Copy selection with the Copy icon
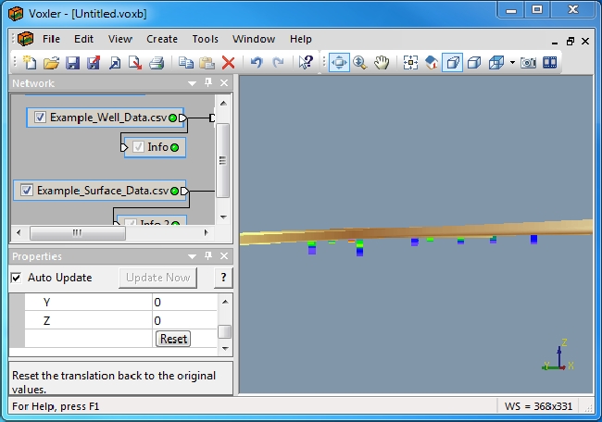The image size is (602, 422). pos(186,63)
